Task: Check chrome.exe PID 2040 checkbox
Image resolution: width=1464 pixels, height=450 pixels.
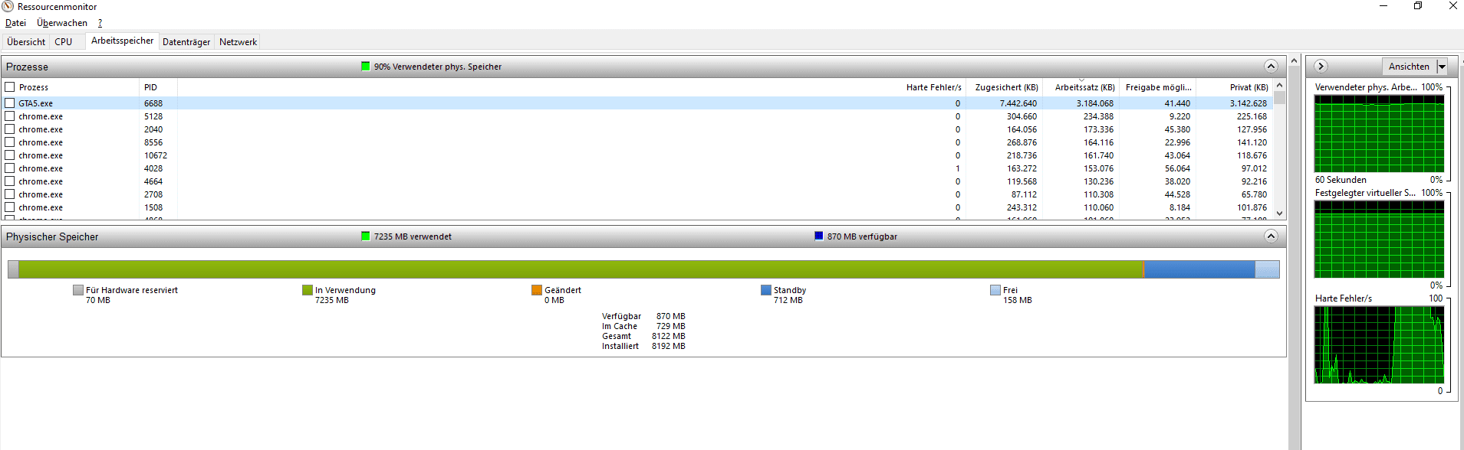Action: (x=10, y=129)
